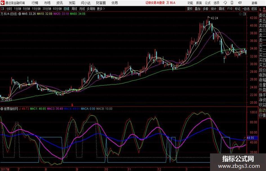Image resolution: width=266 pixels, height=171 pixels.
Task: Select the 多周期 period tab
Action: click(x=91, y=9)
